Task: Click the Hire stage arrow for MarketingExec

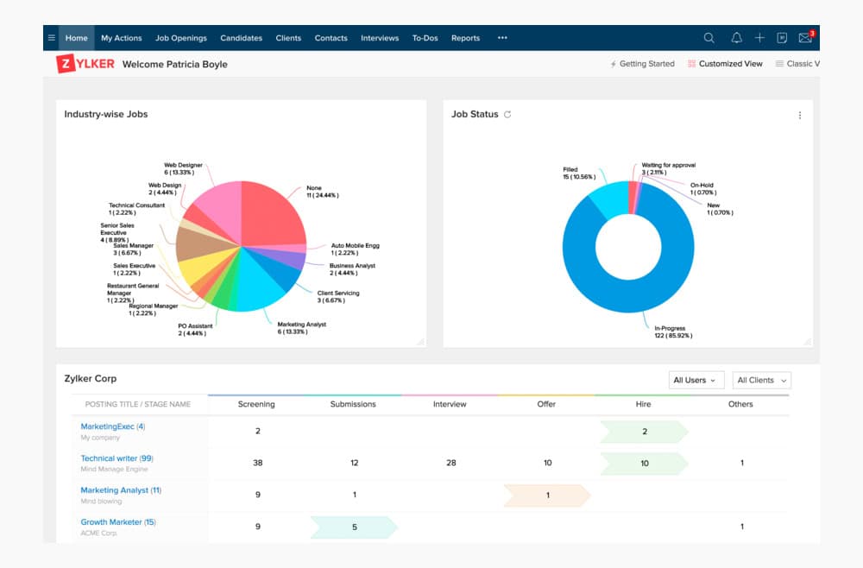Action: (644, 432)
